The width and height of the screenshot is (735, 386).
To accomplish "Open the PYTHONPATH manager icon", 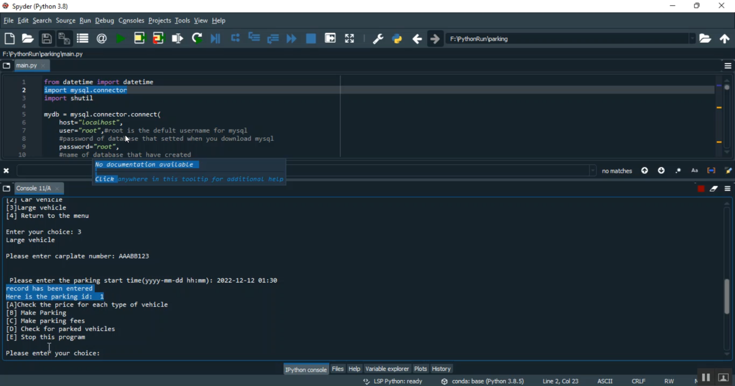I will click(x=397, y=39).
